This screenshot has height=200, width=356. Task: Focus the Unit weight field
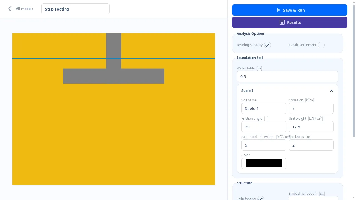click(311, 127)
